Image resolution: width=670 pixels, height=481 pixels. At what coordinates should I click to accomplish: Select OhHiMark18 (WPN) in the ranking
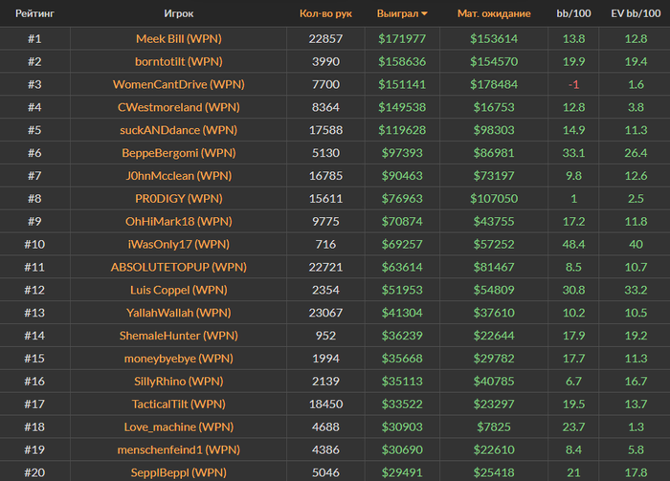click(x=179, y=222)
